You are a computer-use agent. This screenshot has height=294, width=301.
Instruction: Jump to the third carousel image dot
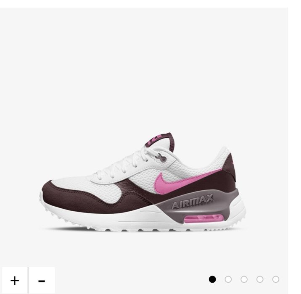tap(244, 279)
